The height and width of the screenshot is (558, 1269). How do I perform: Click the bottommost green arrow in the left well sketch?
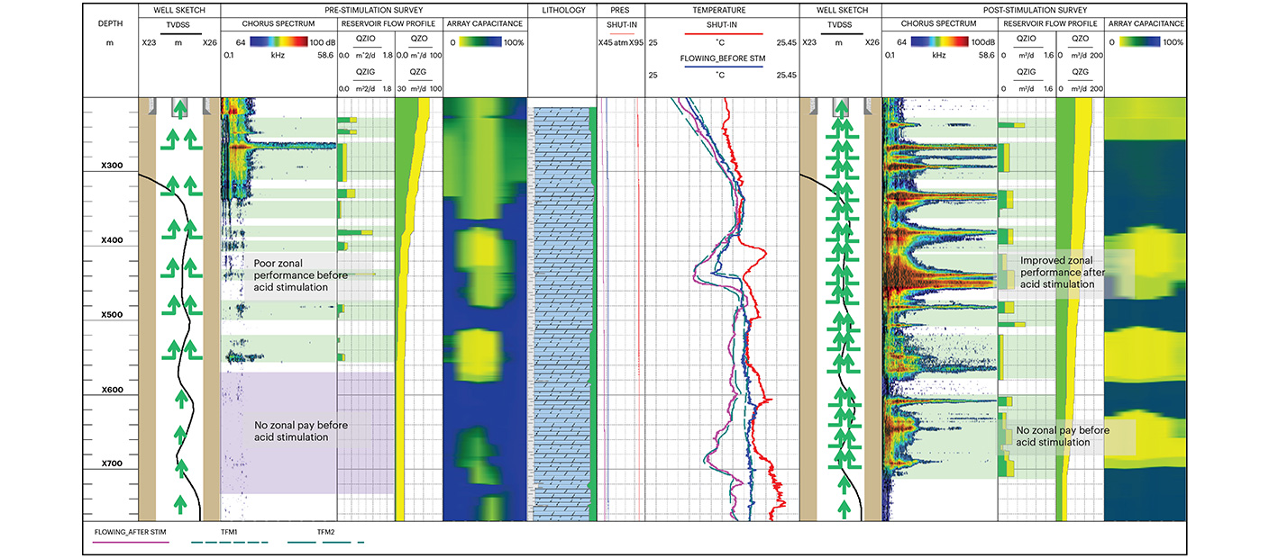coord(179,503)
